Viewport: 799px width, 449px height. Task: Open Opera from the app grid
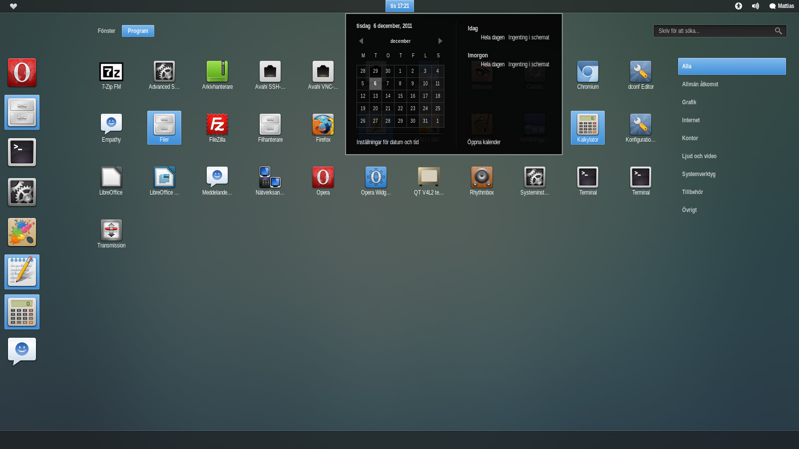323,177
